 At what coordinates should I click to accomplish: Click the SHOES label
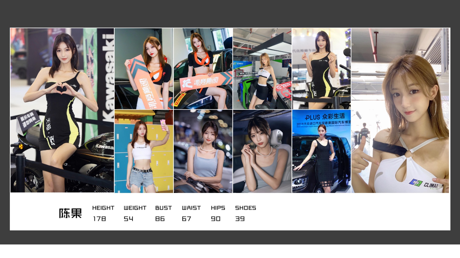(x=245, y=208)
